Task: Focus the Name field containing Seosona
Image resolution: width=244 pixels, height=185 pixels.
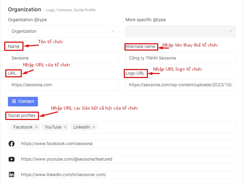Action: tap(63, 58)
